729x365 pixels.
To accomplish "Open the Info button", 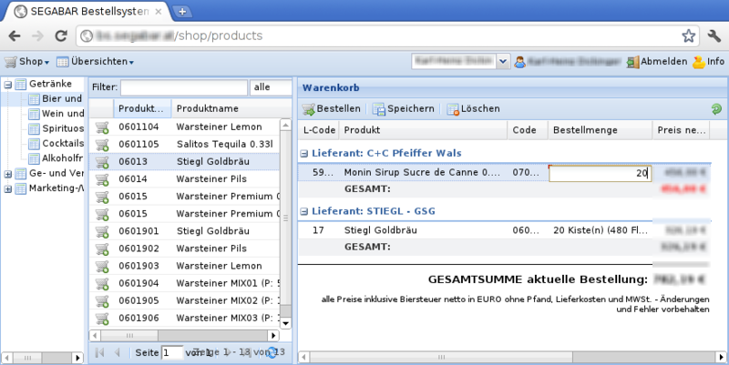I will [x=709, y=62].
